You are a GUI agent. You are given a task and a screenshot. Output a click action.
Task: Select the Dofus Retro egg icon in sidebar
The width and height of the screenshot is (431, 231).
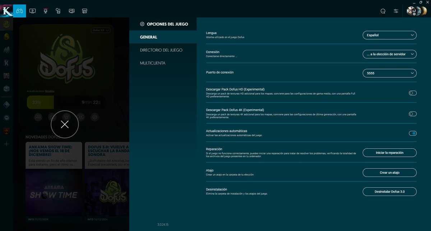[6, 37]
